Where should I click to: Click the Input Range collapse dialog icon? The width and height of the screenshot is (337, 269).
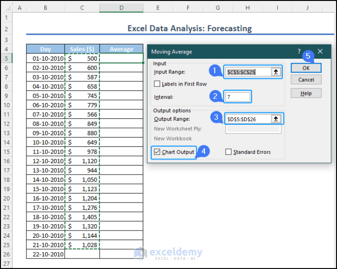pos(276,72)
